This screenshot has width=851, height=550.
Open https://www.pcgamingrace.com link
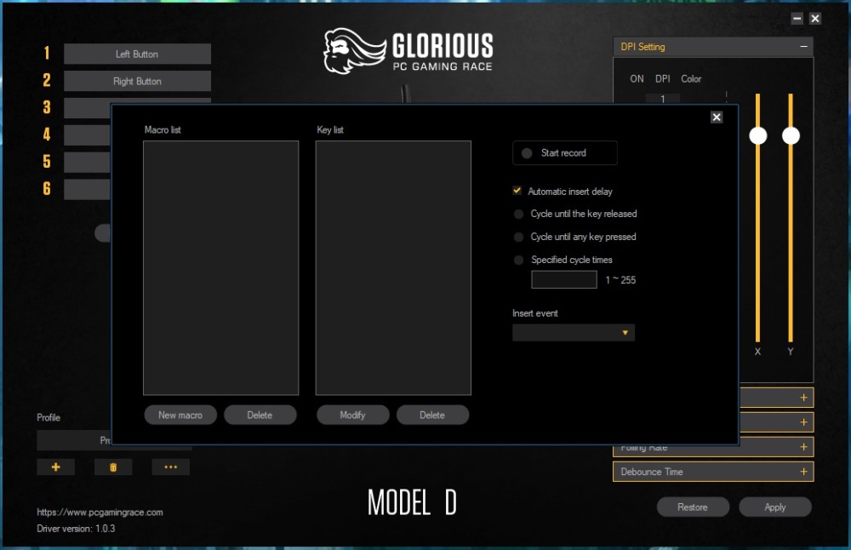click(x=100, y=512)
